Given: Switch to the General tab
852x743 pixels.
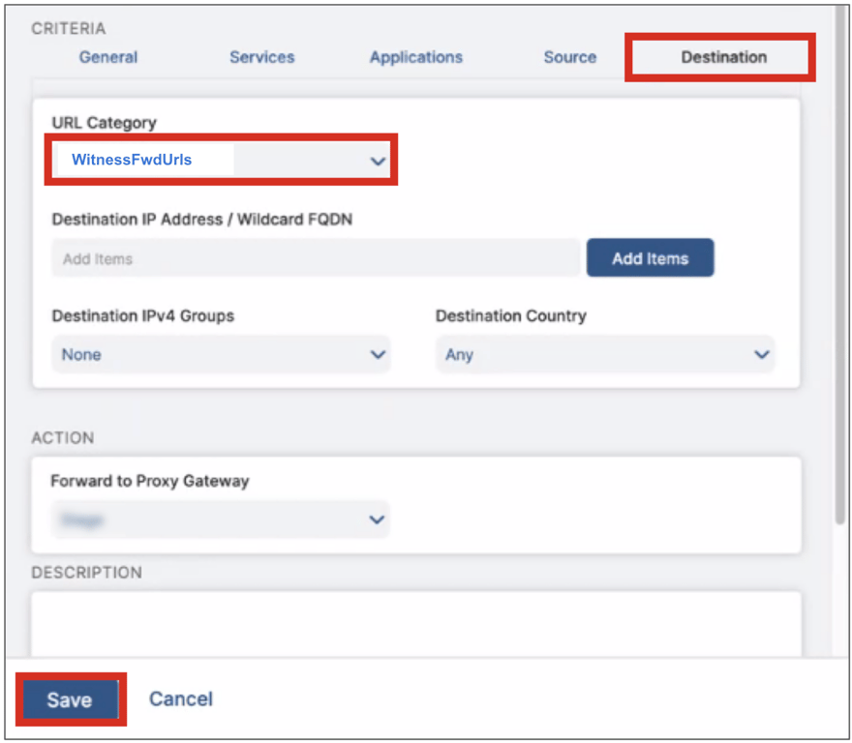Looking at the screenshot, I should pos(108,57).
